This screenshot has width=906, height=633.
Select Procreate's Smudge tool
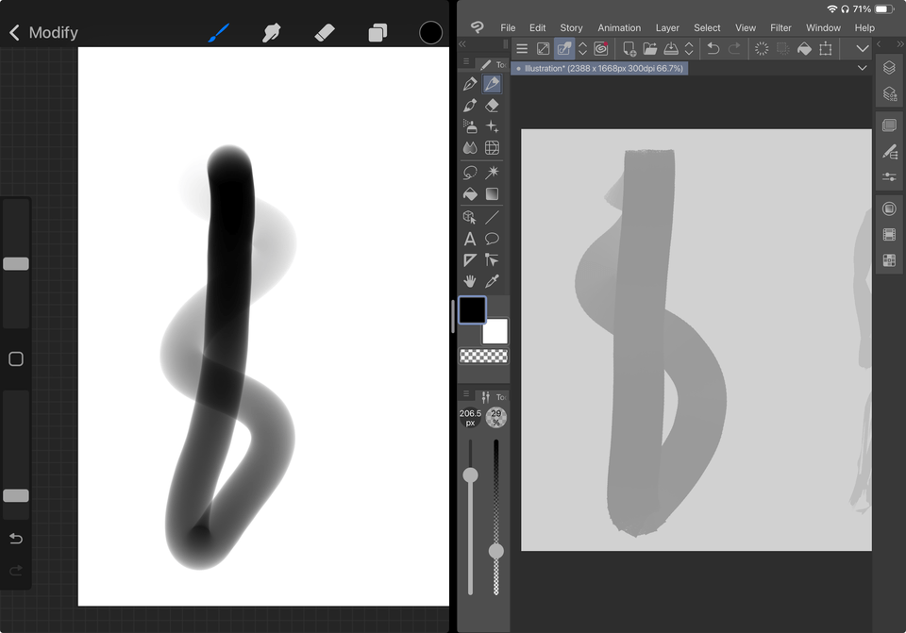[271, 31]
